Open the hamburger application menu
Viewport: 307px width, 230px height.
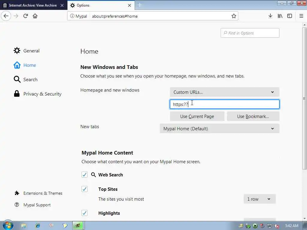[301, 16]
